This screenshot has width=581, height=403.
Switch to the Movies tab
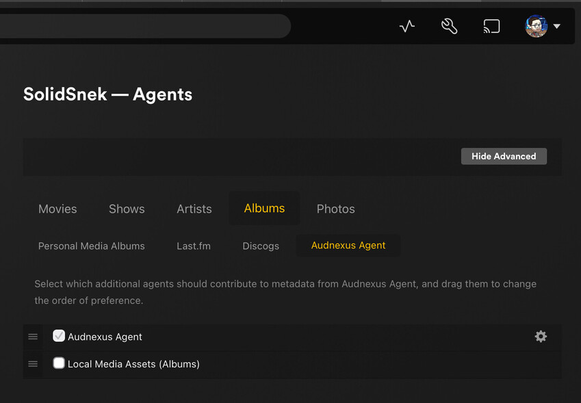(57, 209)
